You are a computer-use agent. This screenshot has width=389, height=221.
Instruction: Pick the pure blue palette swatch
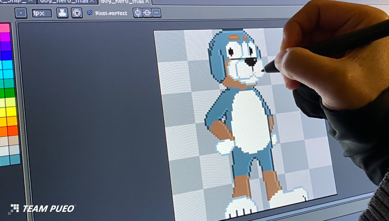click(x=6, y=55)
